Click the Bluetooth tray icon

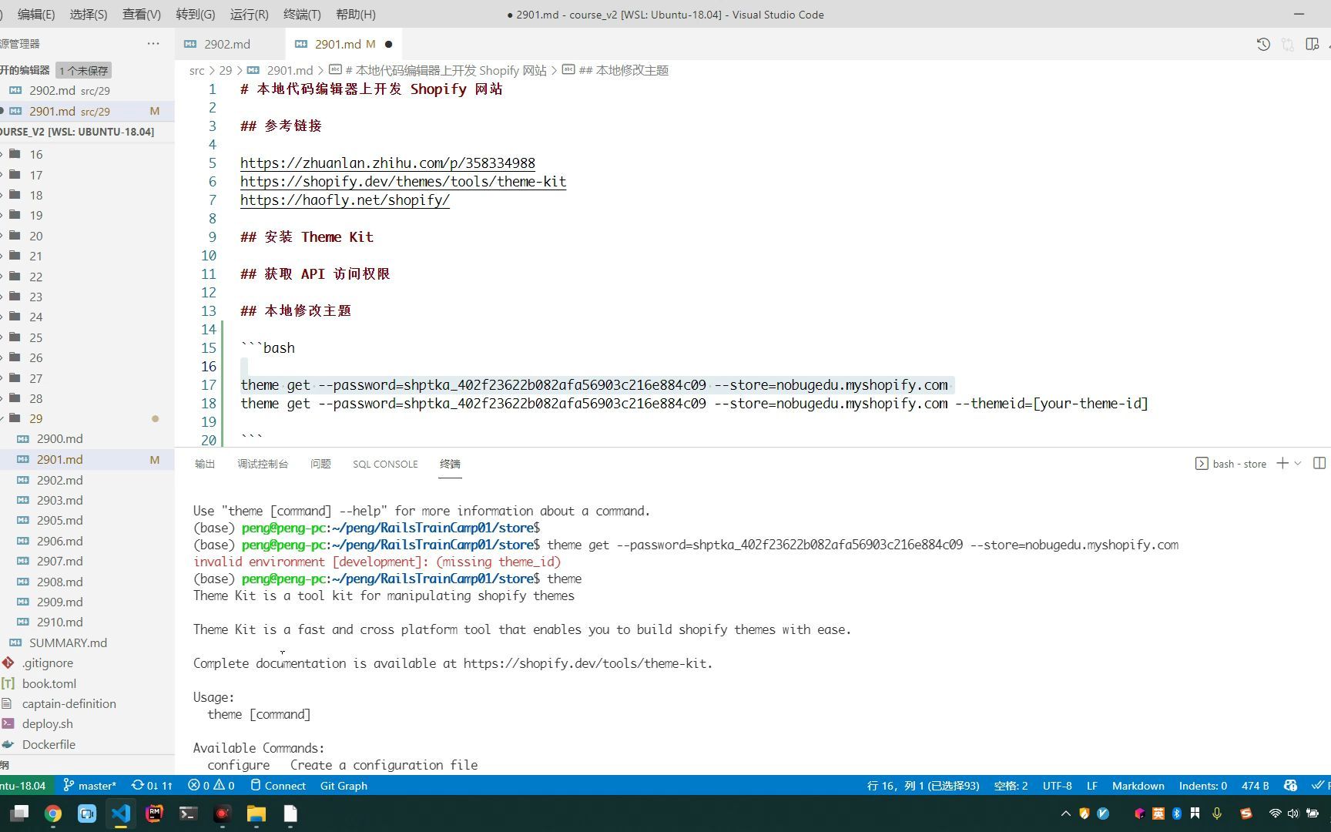(x=1177, y=814)
